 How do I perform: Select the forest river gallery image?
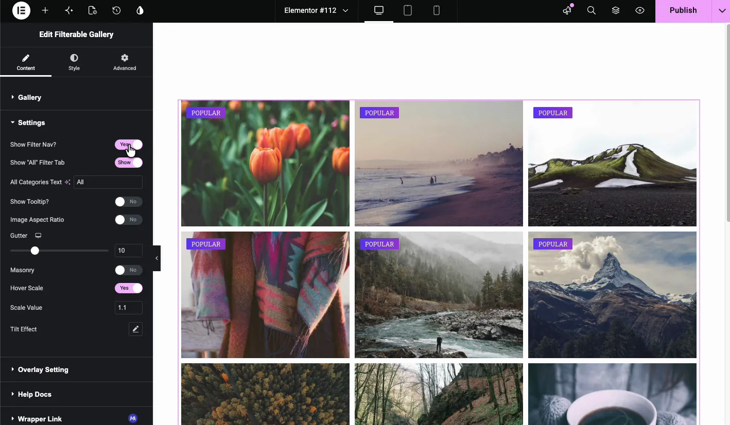pos(439,295)
